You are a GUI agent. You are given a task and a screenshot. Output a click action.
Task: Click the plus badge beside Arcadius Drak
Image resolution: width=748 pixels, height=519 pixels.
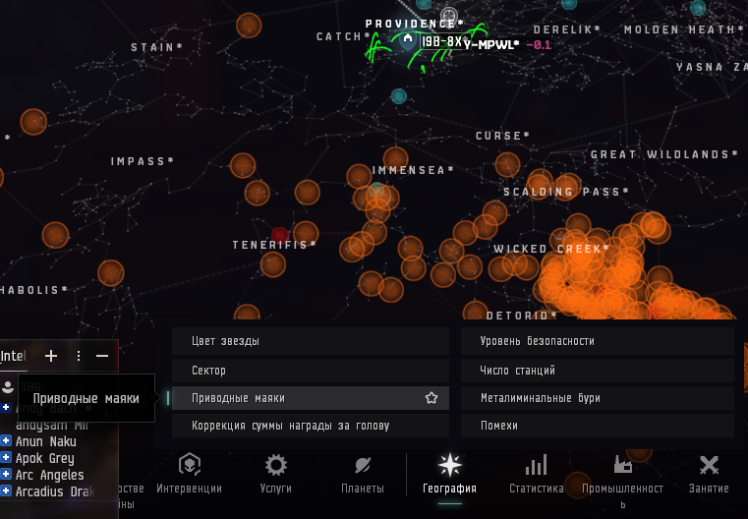6,490
